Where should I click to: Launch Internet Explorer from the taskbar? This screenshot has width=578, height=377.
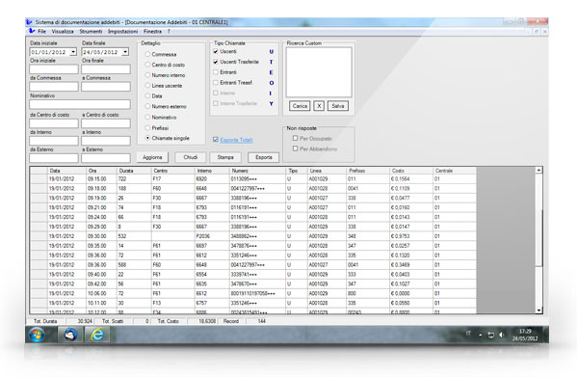tap(97, 335)
